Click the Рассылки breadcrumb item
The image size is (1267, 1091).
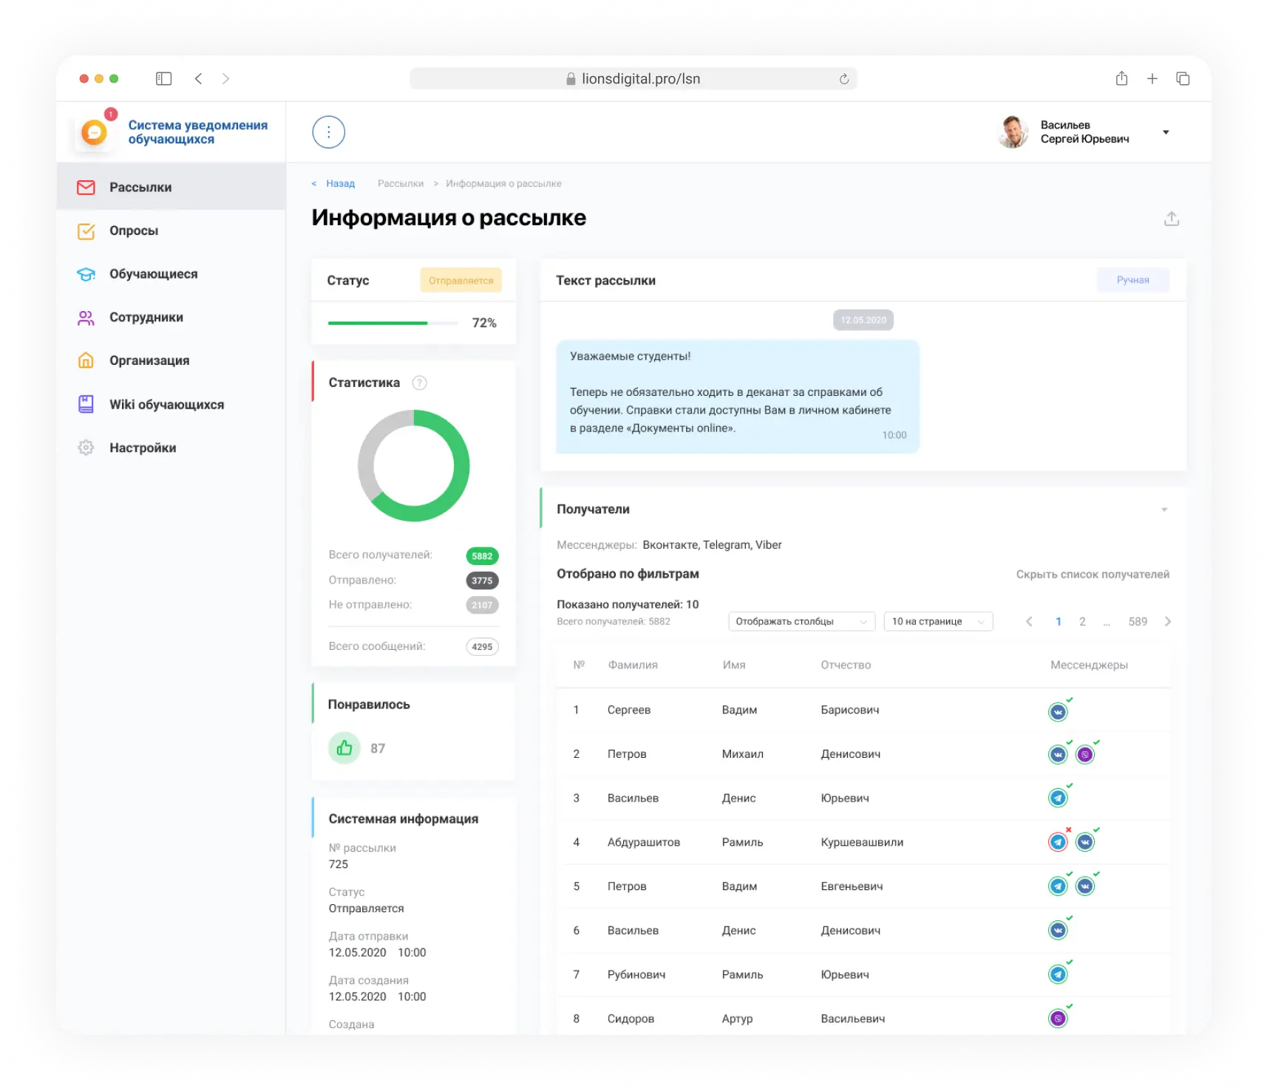tap(400, 183)
